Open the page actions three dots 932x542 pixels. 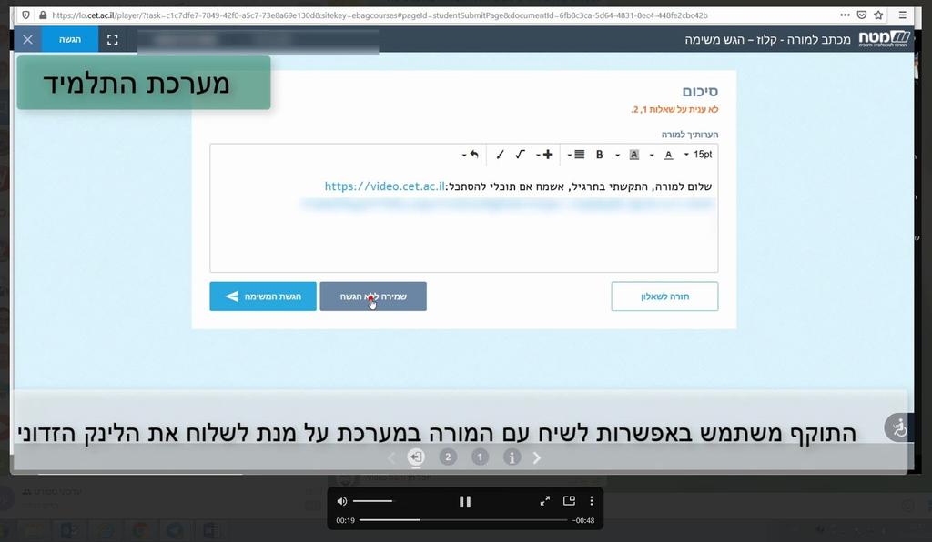coord(845,15)
